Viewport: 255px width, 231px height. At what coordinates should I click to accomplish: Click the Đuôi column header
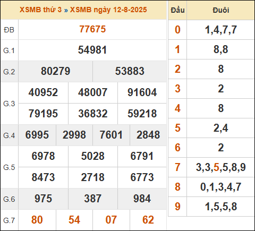[x=221, y=10]
